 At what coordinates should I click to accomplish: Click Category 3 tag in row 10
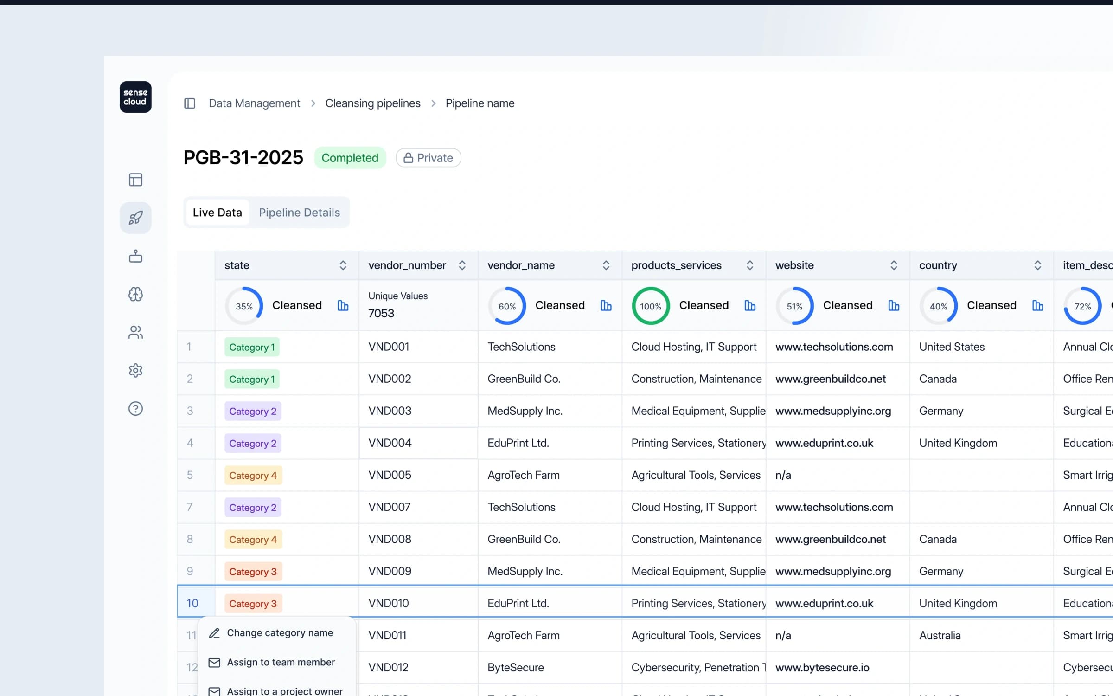tap(253, 604)
